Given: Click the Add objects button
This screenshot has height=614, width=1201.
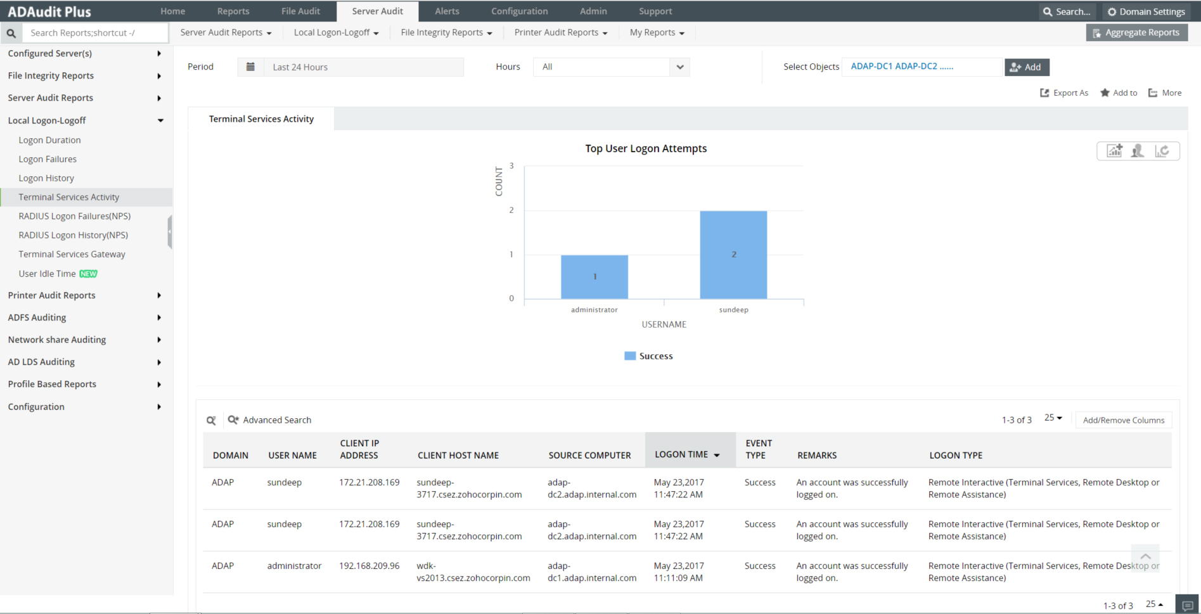Looking at the screenshot, I should [x=1027, y=67].
